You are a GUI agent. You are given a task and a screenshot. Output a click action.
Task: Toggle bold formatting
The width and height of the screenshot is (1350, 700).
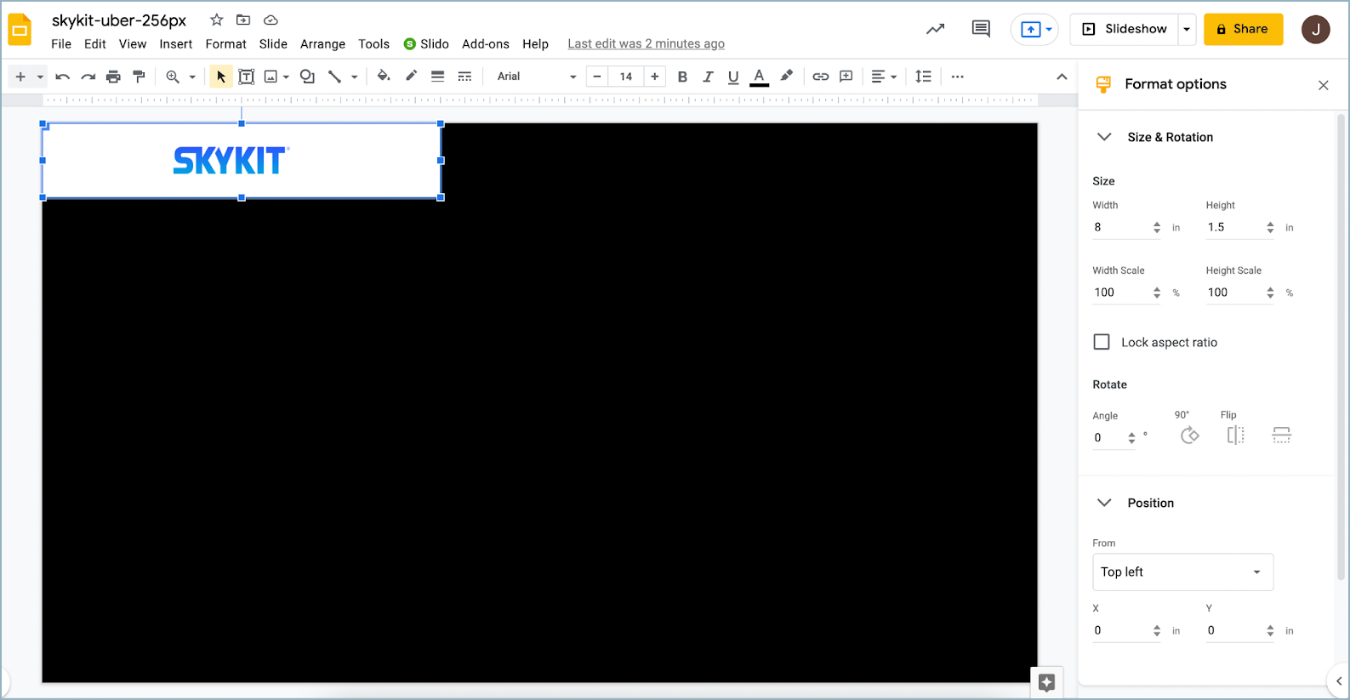pos(682,77)
